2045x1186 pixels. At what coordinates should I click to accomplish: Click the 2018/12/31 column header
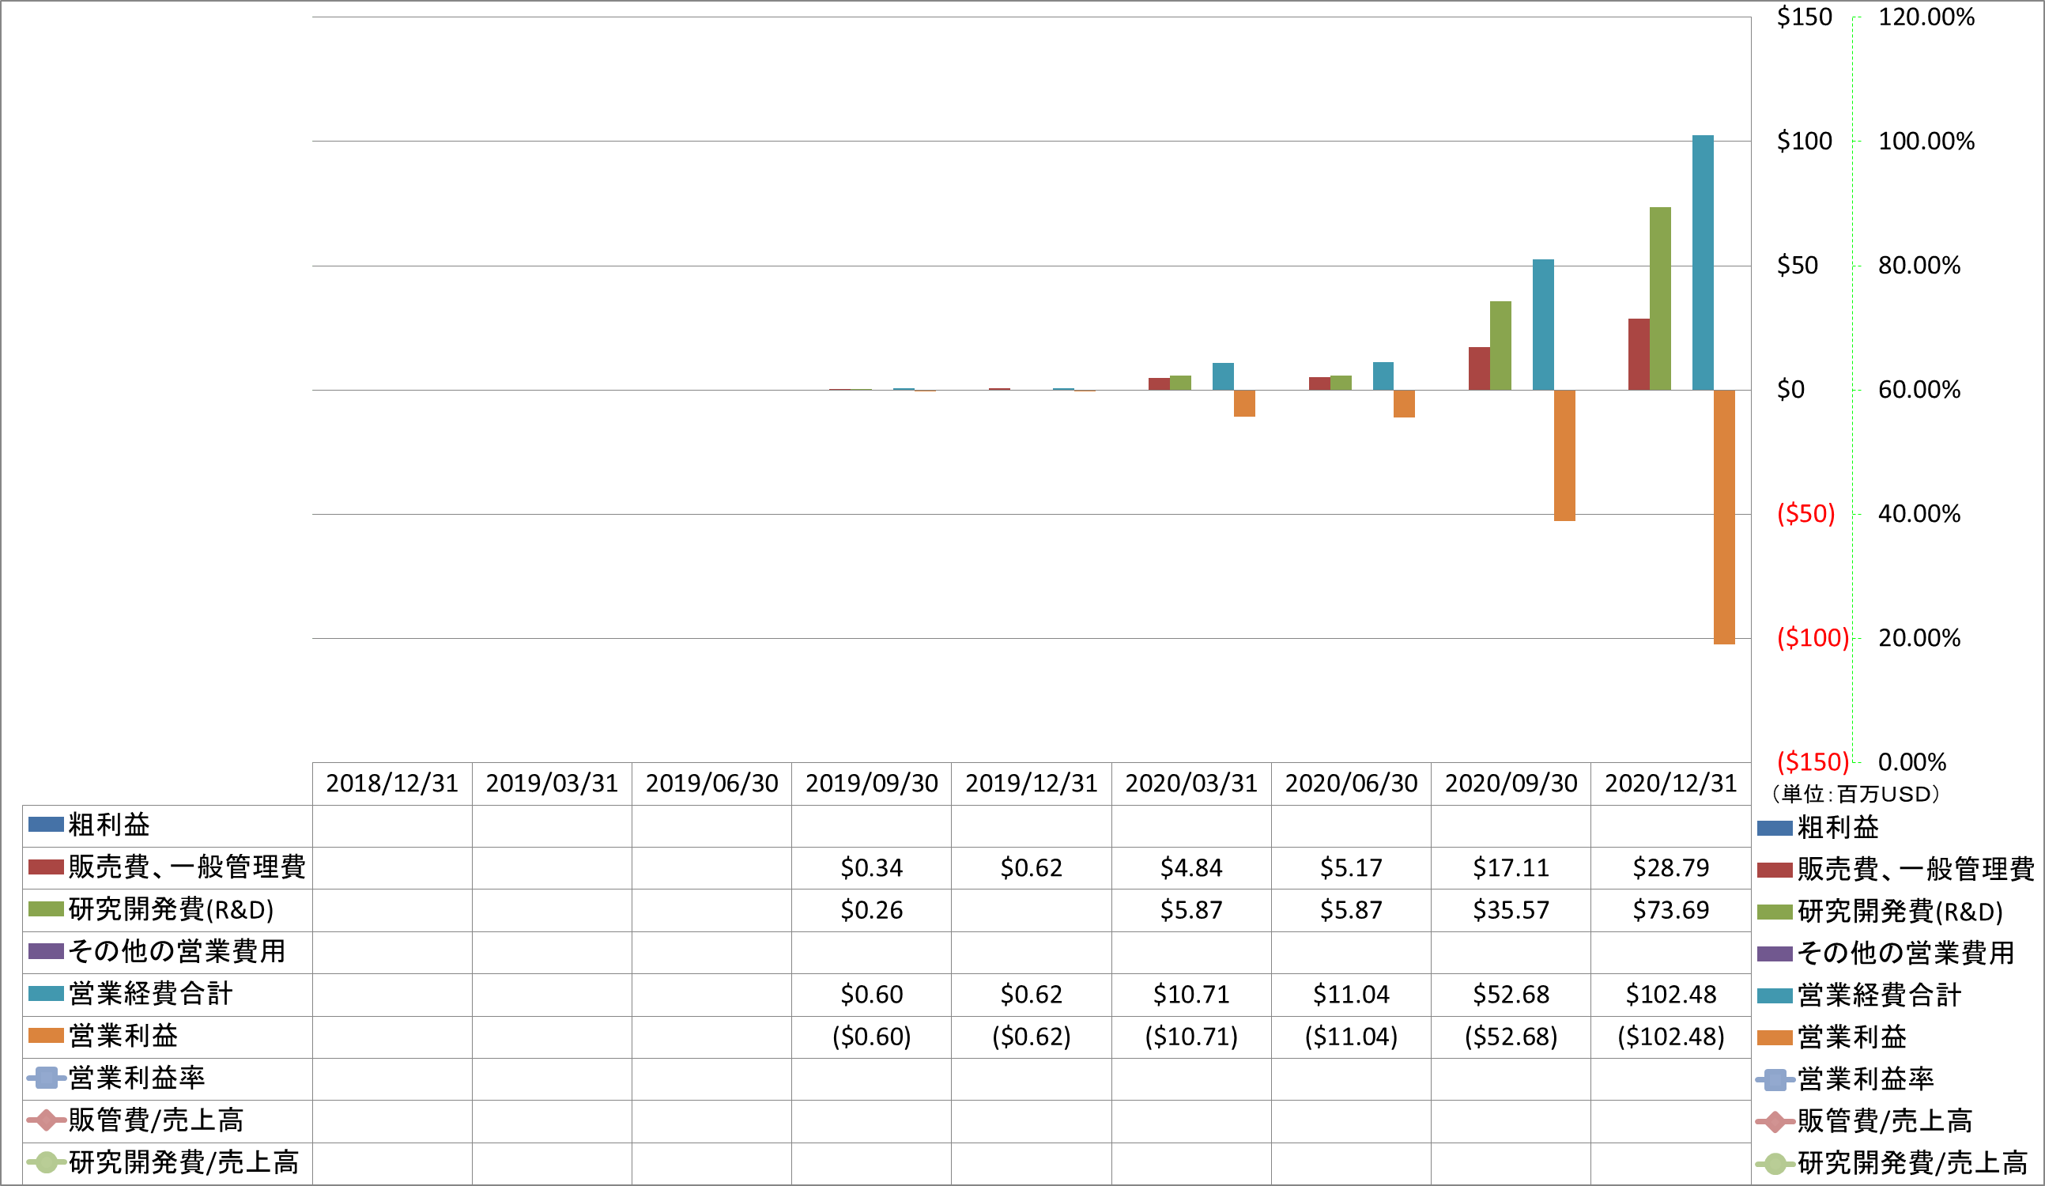[392, 784]
